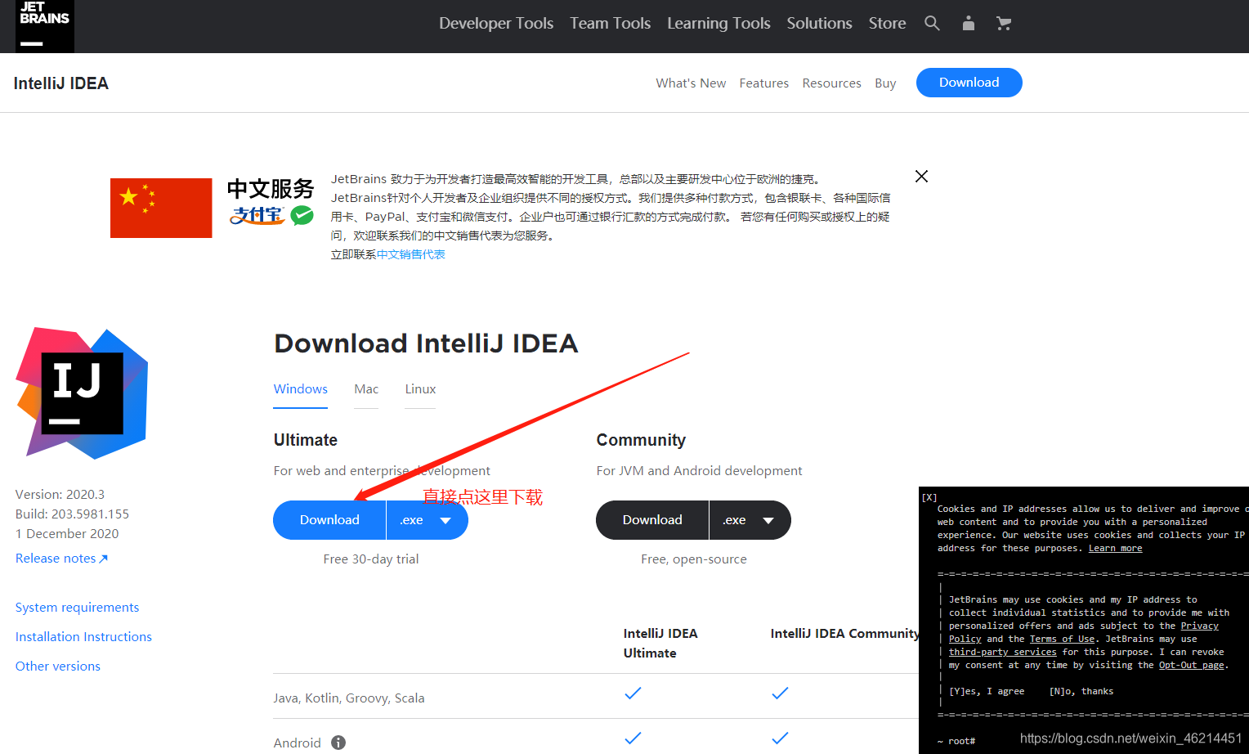This screenshot has height=754, width=1249.
Task: Click the '1 December 2020' date text
Action: [x=67, y=534]
